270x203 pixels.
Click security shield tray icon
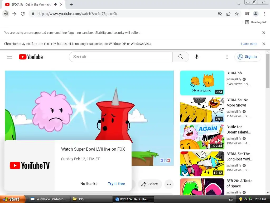pos(241,199)
